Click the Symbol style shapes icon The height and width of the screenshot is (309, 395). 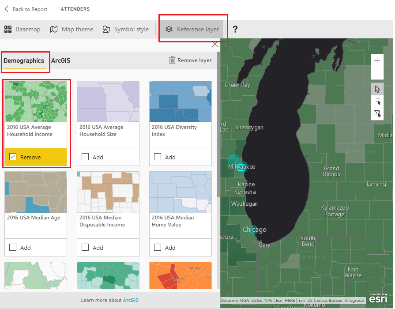(106, 29)
